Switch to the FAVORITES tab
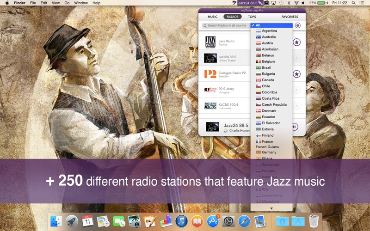370x231 pixels. coord(290,17)
